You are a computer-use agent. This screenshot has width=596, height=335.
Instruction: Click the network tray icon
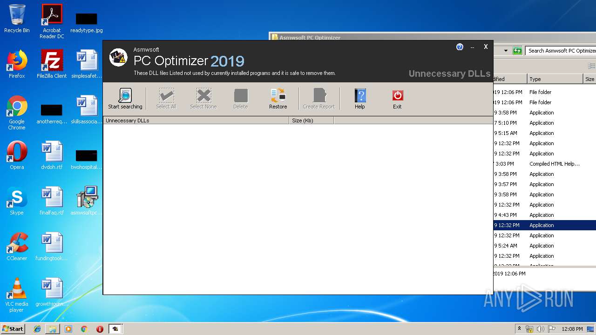click(529, 329)
